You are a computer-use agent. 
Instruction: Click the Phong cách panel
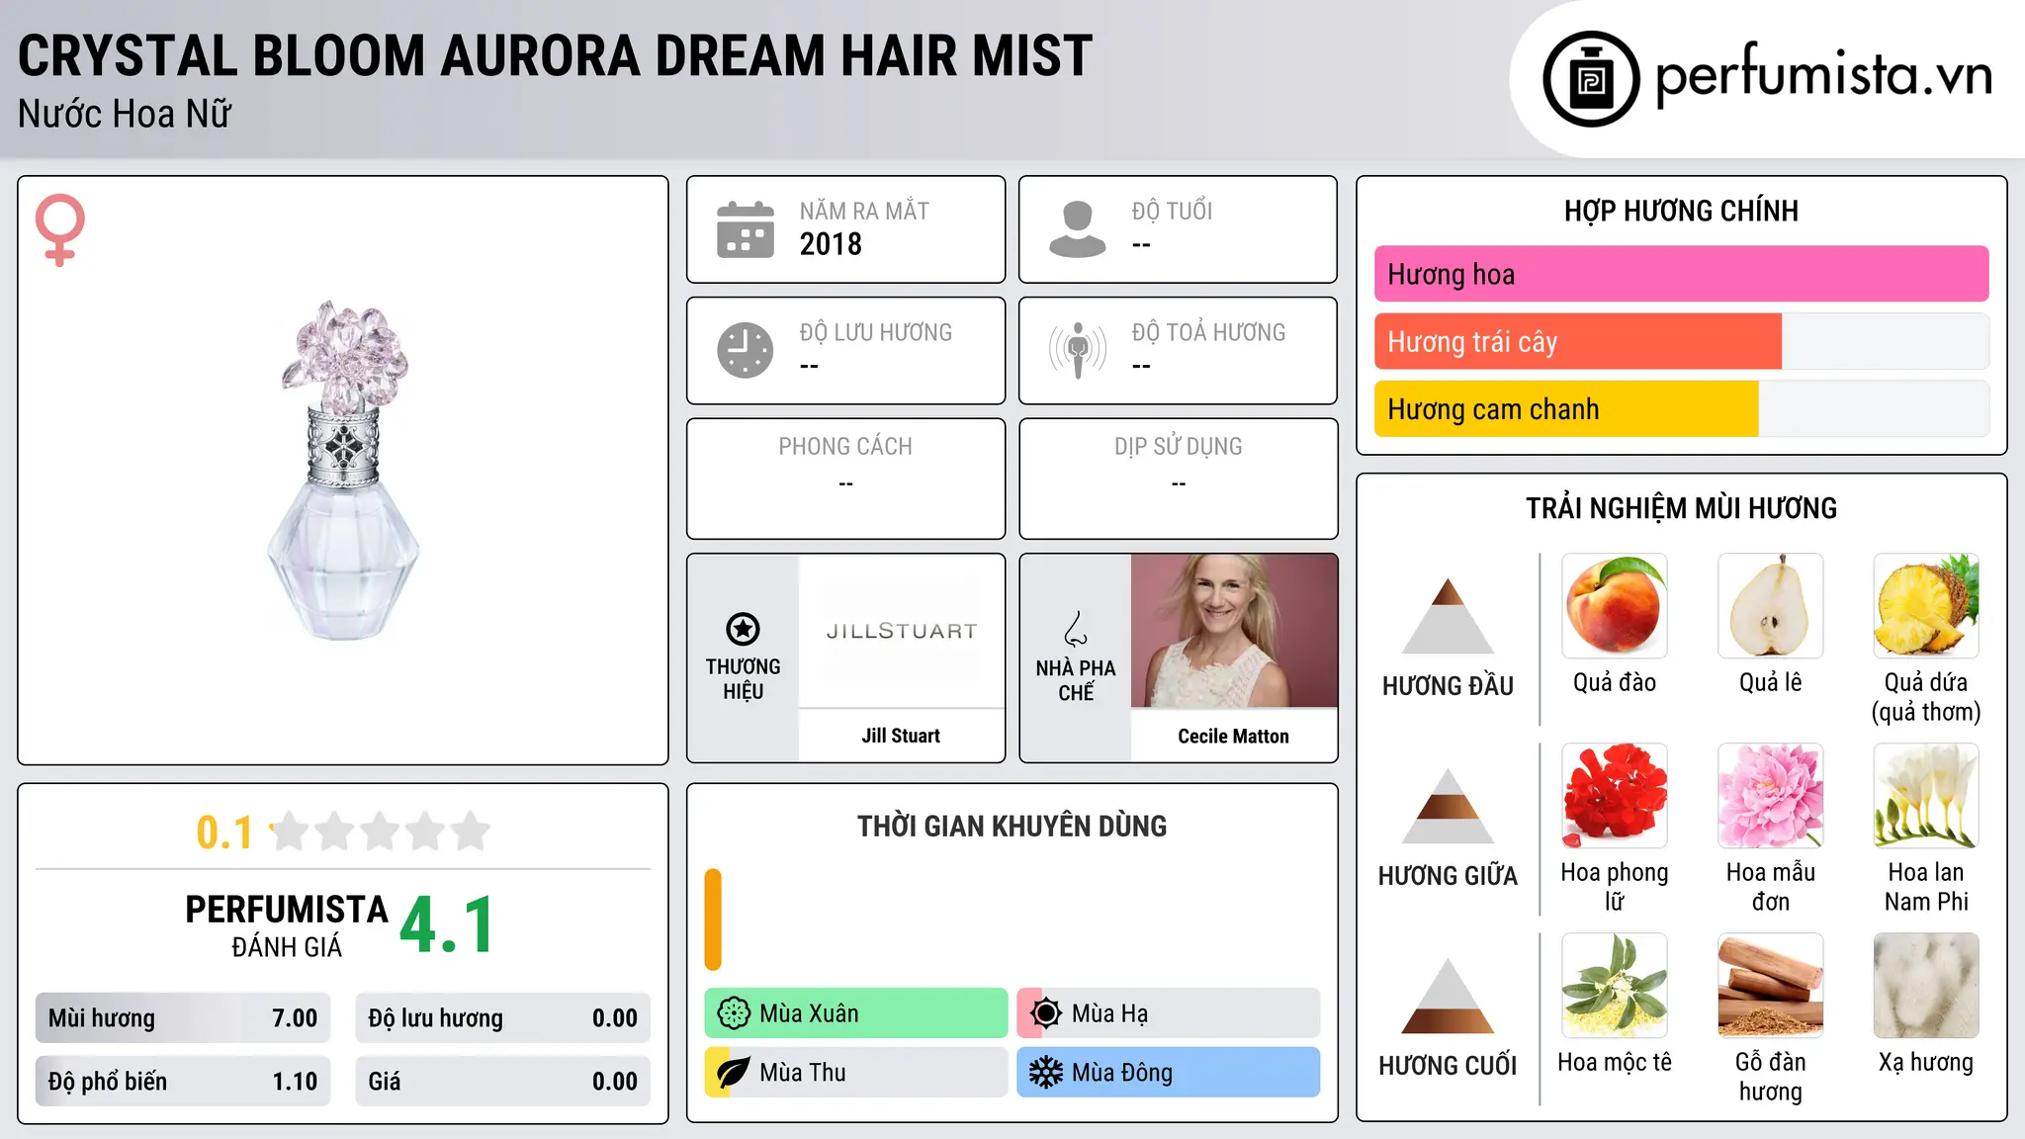pos(845,479)
